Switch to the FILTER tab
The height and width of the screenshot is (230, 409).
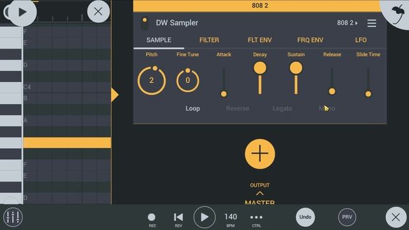209,40
